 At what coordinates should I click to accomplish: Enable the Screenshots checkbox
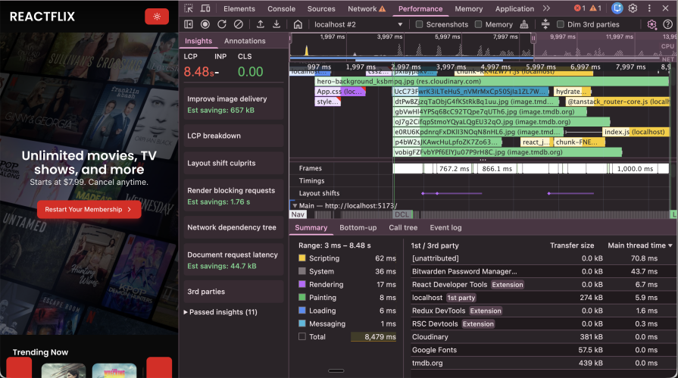(420, 24)
